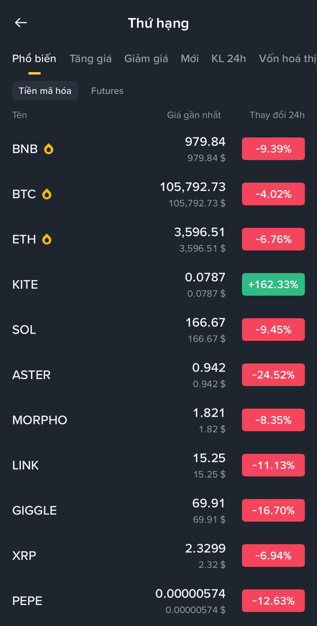The width and height of the screenshot is (317, 626).
Task: Tap the hot flame icon beside BNB
Action: coord(49,149)
